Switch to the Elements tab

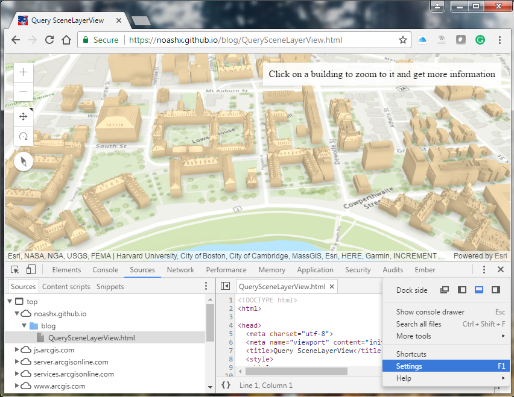click(66, 270)
